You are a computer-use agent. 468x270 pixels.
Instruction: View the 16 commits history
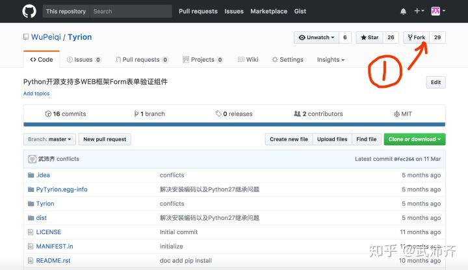coord(66,114)
